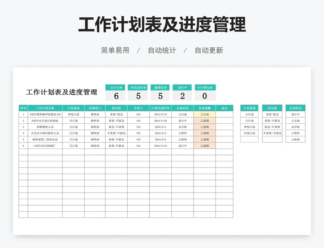Click the side list 优先级 header
The width and height of the screenshot is (324, 248).
tap(272, 108)
